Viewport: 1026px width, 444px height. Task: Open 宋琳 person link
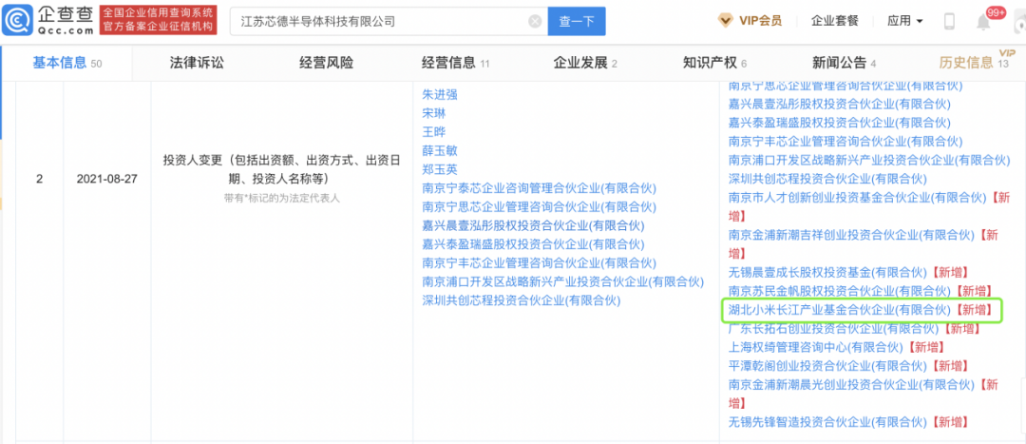click(434, 112)
